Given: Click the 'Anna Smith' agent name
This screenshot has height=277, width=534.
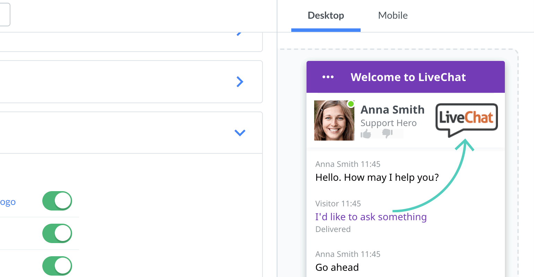Looking at the screenshot, I should click(x=393, y=110).
